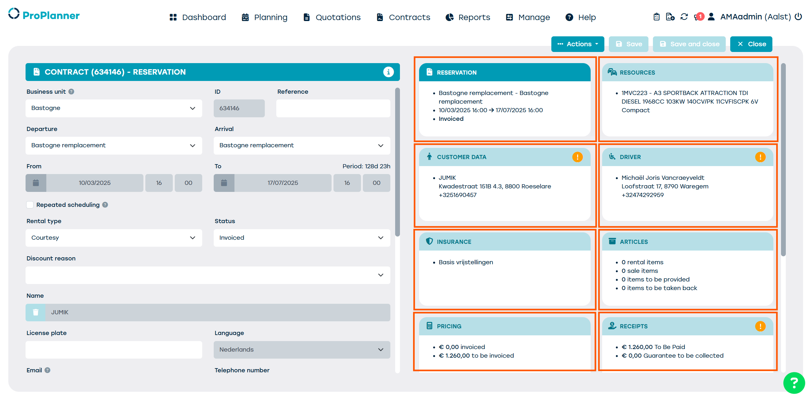This screenshot has width=812, height=401.
Task: Click the trash icon beside JUMIK name
Action: tap(35, 312)
